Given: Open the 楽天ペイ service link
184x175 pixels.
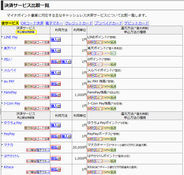Looking at the screenshot, I should 10,48.
